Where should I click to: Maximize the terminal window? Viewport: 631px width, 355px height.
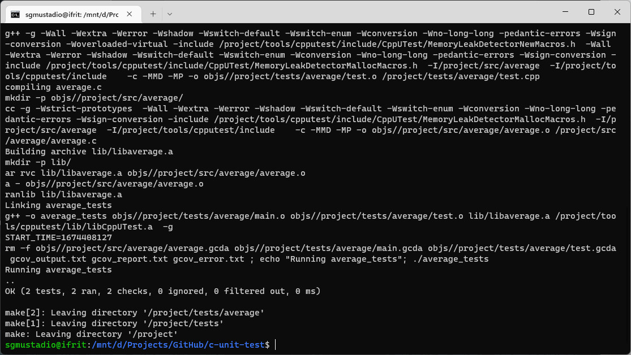tap(591, 12)
